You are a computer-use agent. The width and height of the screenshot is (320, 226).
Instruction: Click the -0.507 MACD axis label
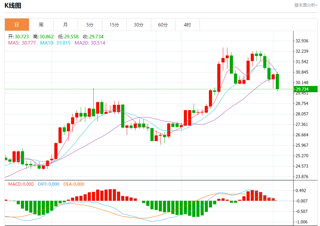(301, 211)
